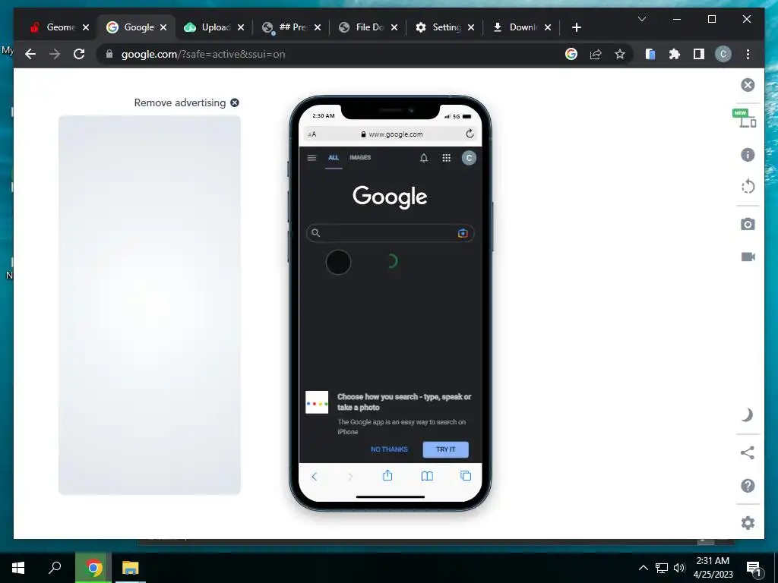This screenshot has height=583, width=778.
Task: Open Safari tabs overview icon
Action: 466,476
